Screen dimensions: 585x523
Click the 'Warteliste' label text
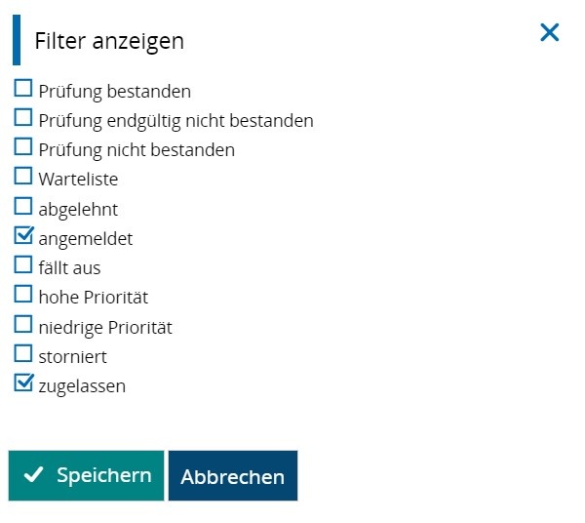click(x=78, y=180)
